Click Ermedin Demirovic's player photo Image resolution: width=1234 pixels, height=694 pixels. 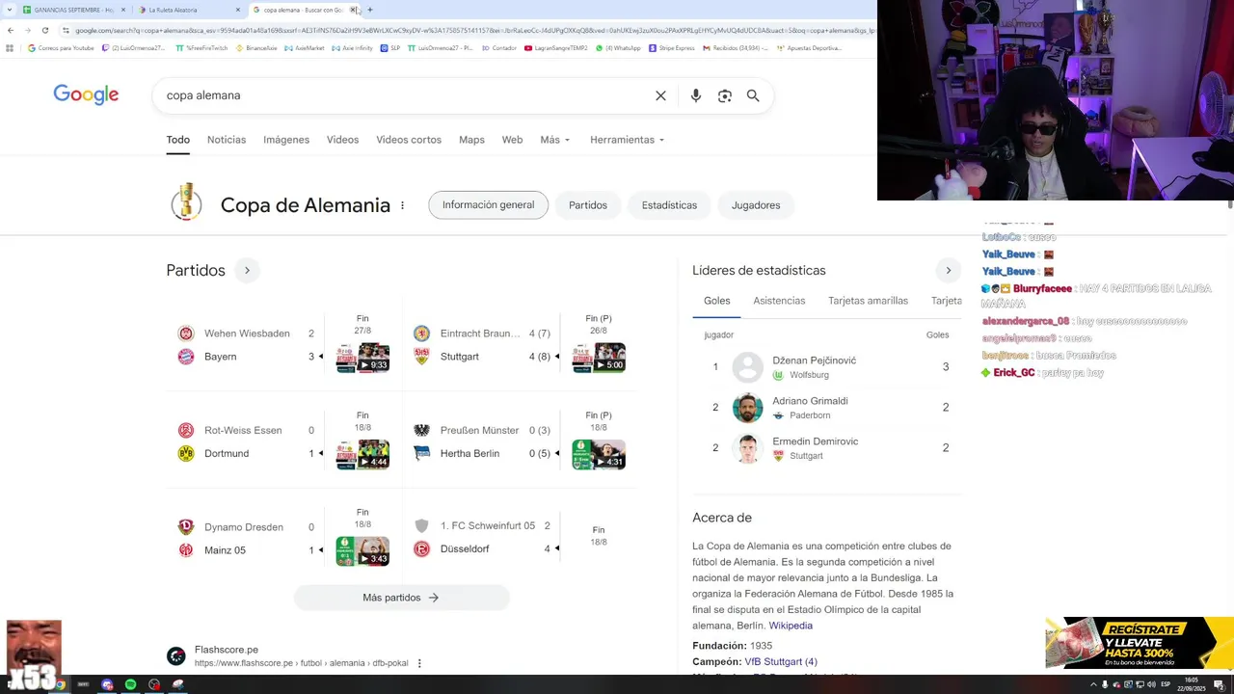coord(747,448)
